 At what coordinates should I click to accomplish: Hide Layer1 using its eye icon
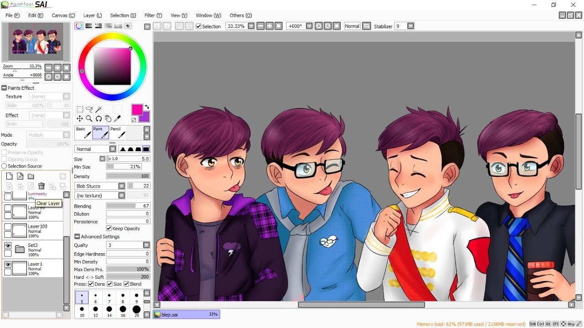coord(8,264)
